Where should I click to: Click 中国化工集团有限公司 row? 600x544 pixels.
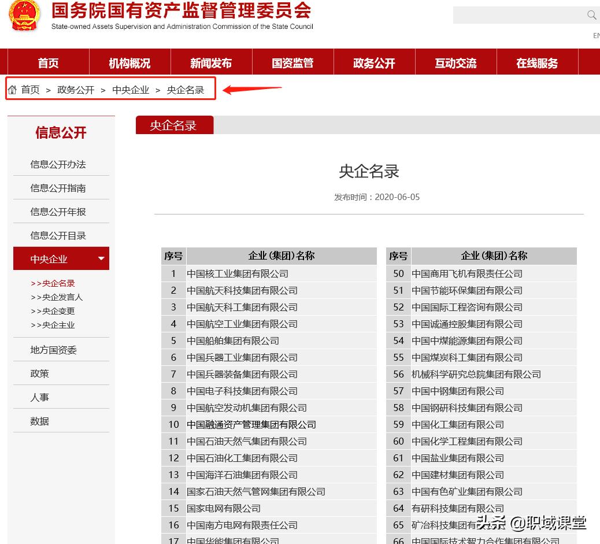click(x=482, y=424)
